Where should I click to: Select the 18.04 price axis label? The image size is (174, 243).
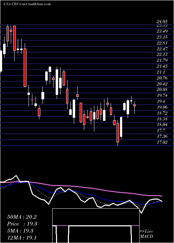pyautogui.click(x=162, y=125)
